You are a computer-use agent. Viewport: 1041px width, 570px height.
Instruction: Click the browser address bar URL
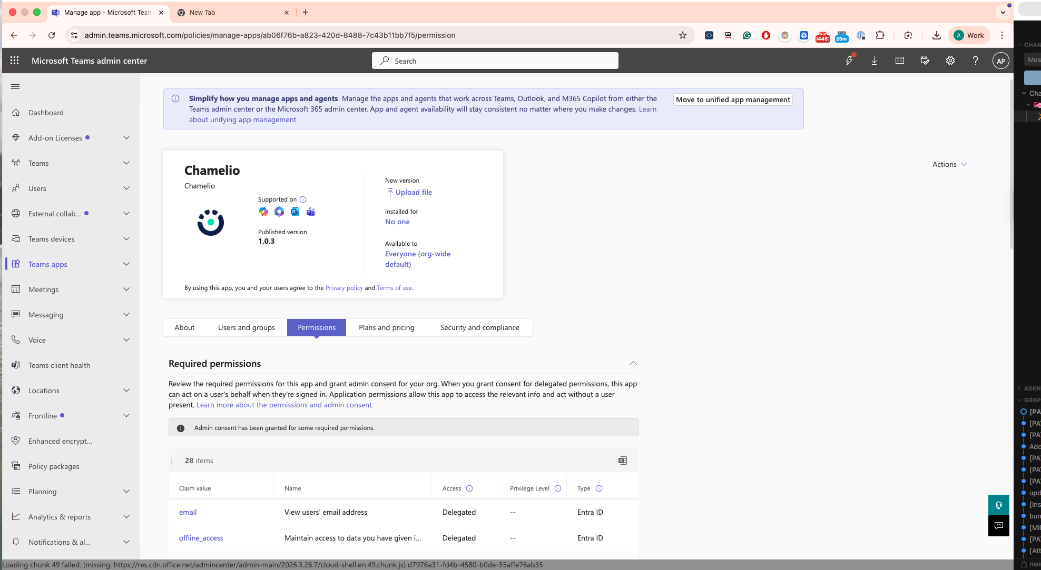[x=270, y=35]
